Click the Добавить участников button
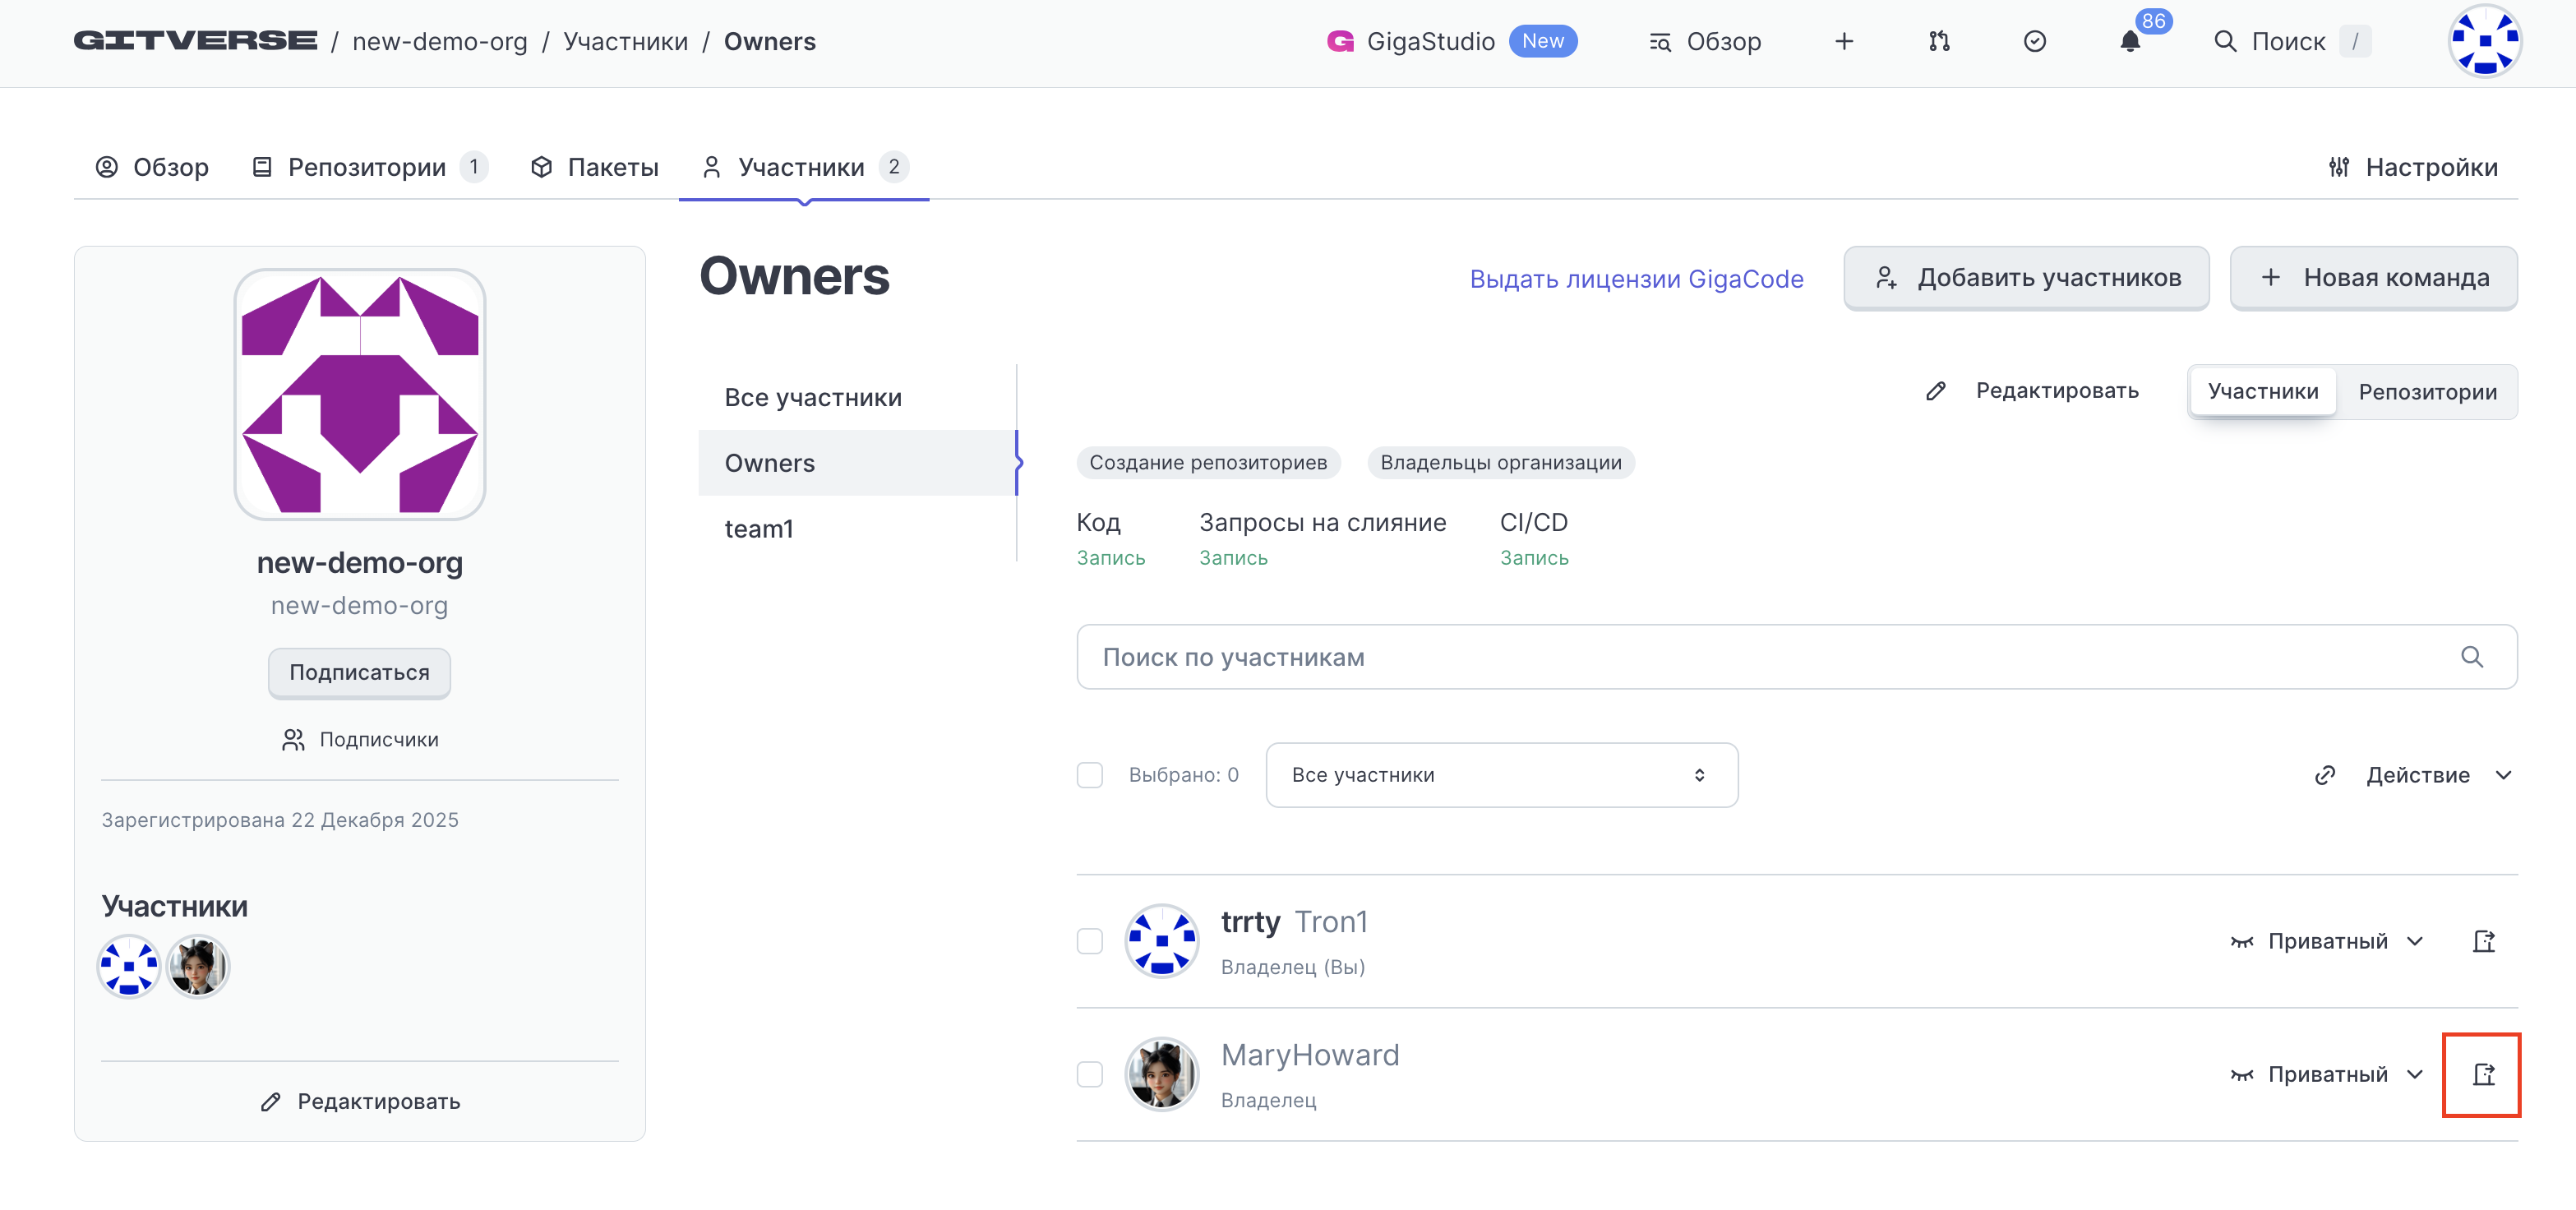The image size is (2576, 1210). tap(2025, 278)
